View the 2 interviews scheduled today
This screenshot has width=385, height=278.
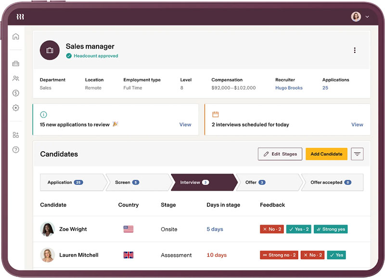[357, 124]
